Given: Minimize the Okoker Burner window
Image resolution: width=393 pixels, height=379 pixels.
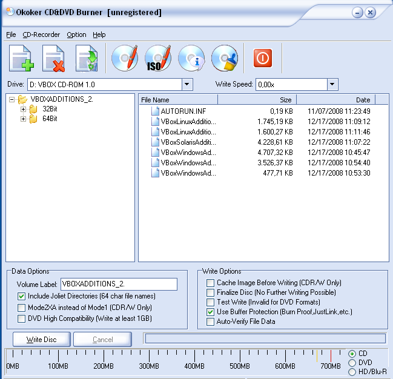Looking at the screenshot, I should pos(357,13).
